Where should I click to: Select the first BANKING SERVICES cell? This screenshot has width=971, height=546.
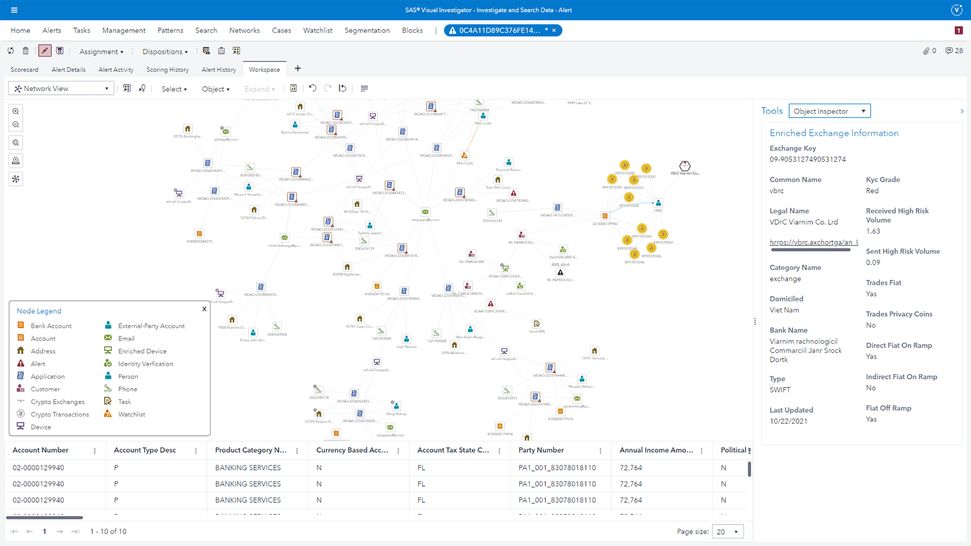click(248, 468)
